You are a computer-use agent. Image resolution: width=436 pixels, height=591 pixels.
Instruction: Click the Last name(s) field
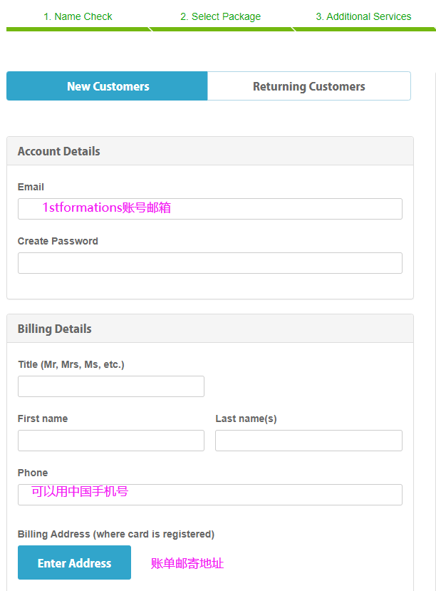(308, 440)
